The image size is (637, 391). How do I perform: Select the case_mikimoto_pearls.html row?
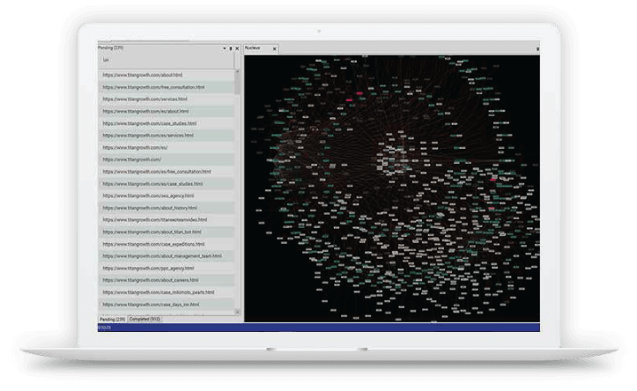(x=166, y=292)
